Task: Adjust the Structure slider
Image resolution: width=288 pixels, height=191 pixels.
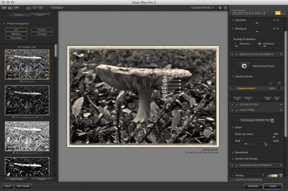Action: pos(257,32)
